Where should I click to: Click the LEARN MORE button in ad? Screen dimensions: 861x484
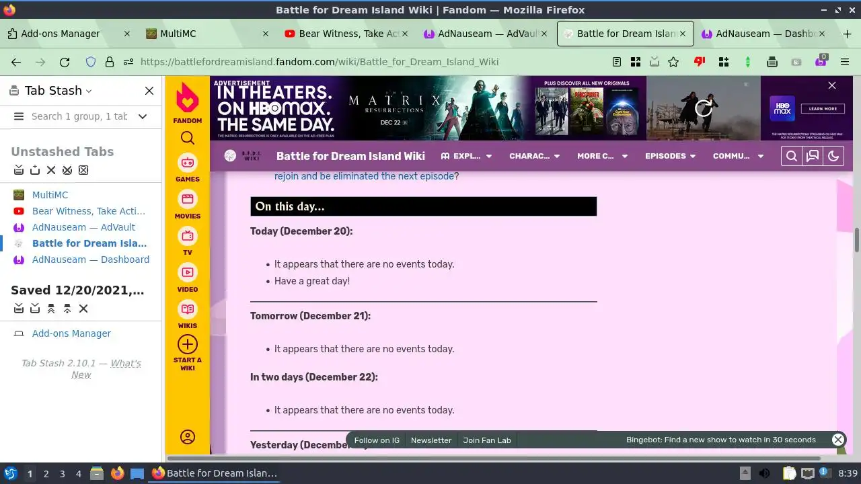pyautogui.click(x=823, y=108)
